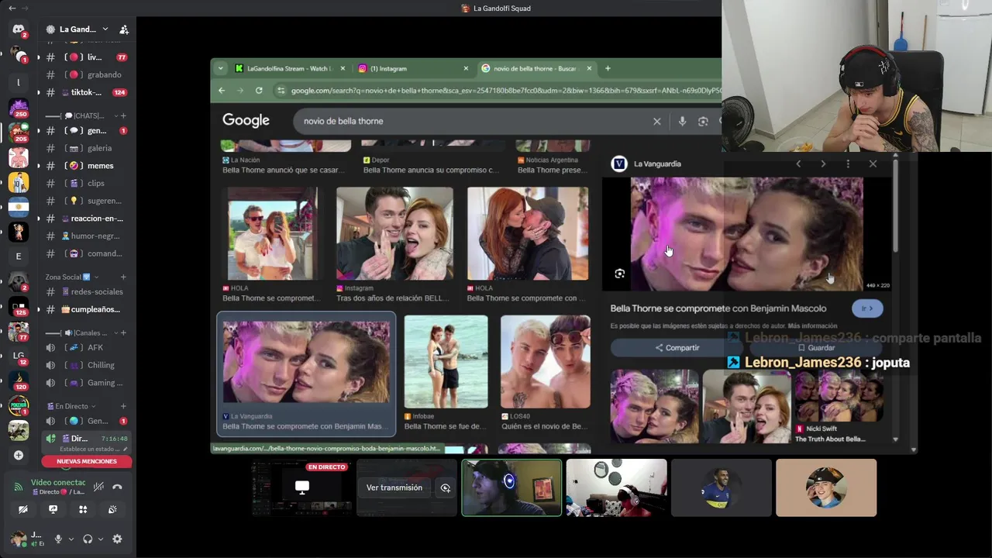Open Discord direct messages home icon
Viewport: 992px width, 558px height.
19,29
